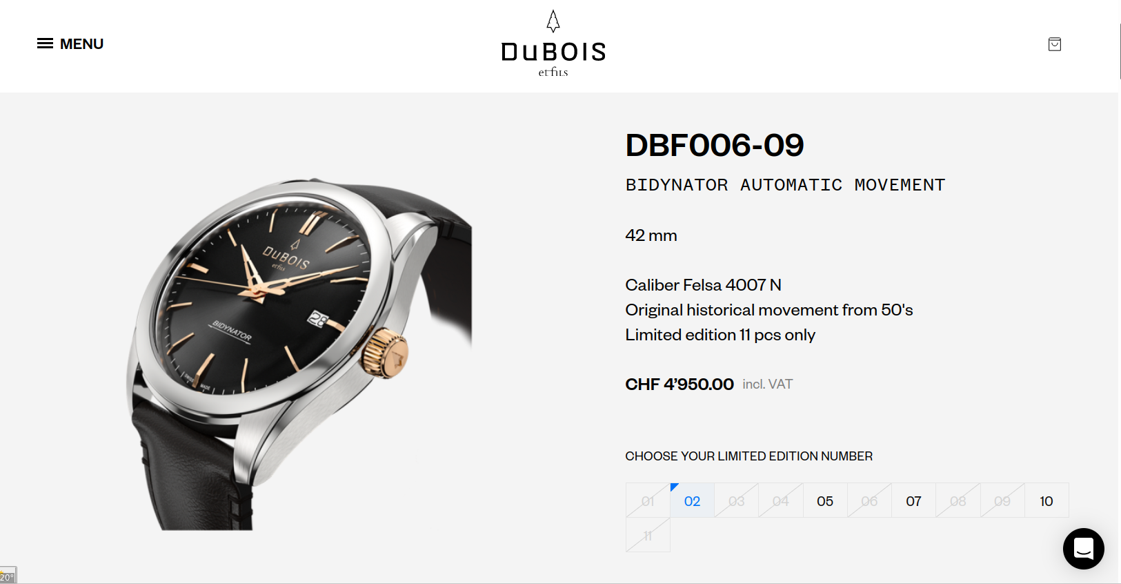The height and width of the screenshot is (584, 1121).
Task: Click sold-out edition number 03
Action: click(736, 500)
